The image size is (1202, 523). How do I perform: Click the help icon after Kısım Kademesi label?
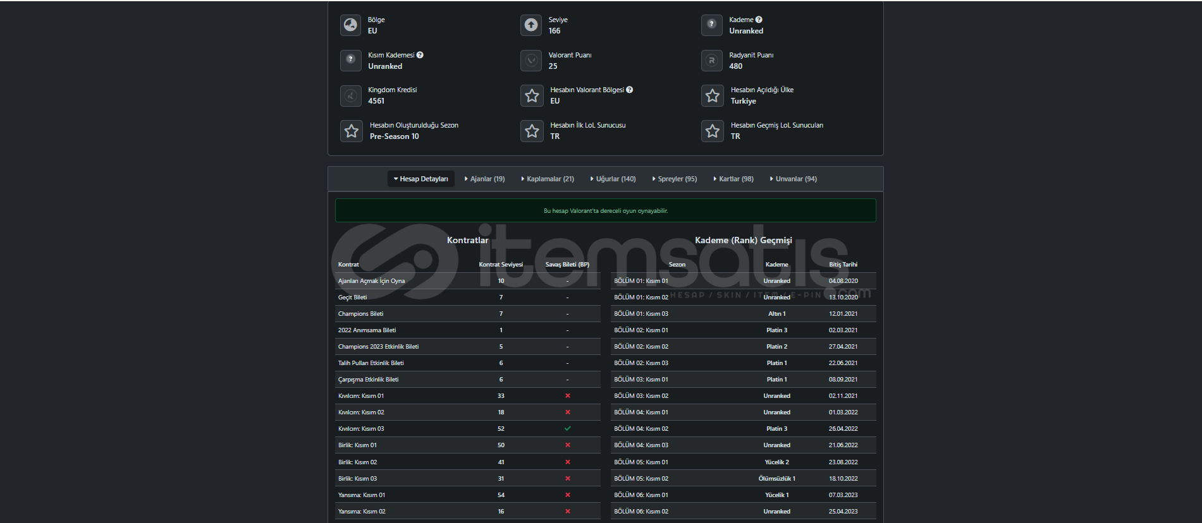tap(420, 55)
